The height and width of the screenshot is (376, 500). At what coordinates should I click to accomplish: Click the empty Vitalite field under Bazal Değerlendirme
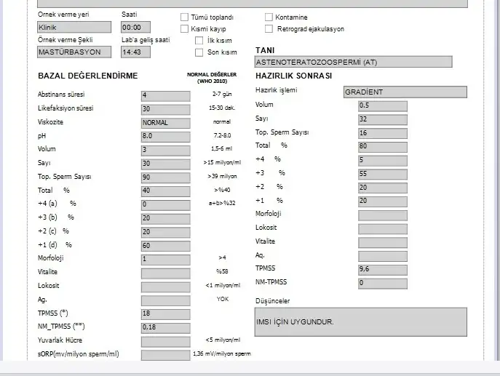pos(165,272)
